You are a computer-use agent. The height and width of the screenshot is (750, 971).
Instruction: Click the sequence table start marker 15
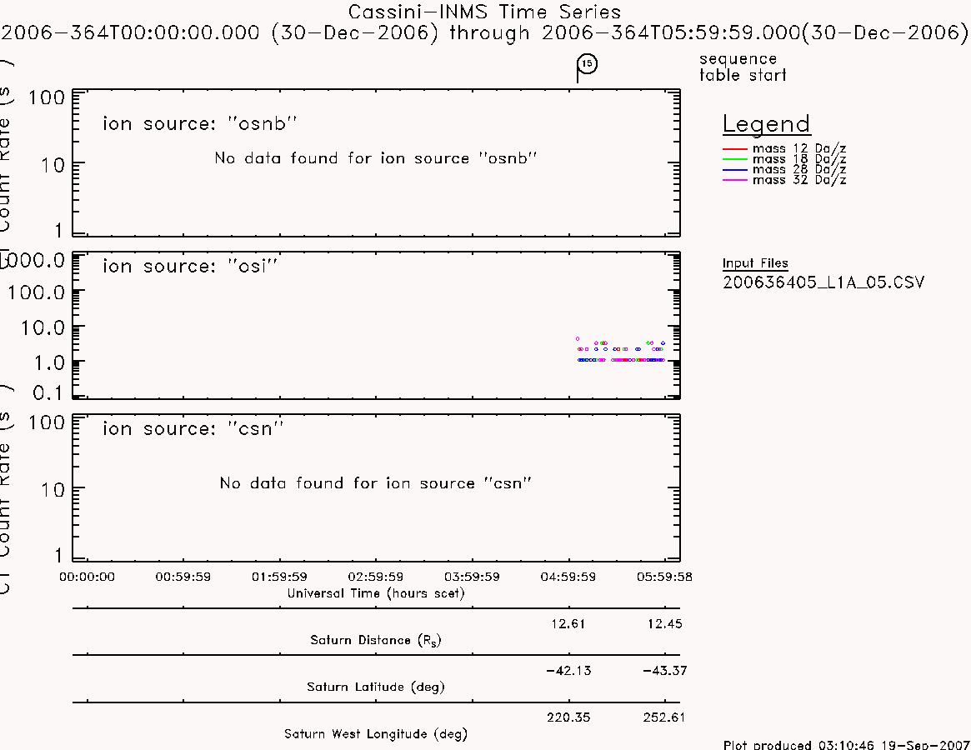point(587,64)
